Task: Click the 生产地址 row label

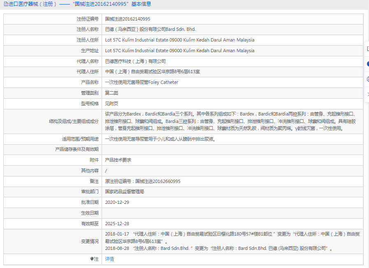Action: [x=90, y=51]
